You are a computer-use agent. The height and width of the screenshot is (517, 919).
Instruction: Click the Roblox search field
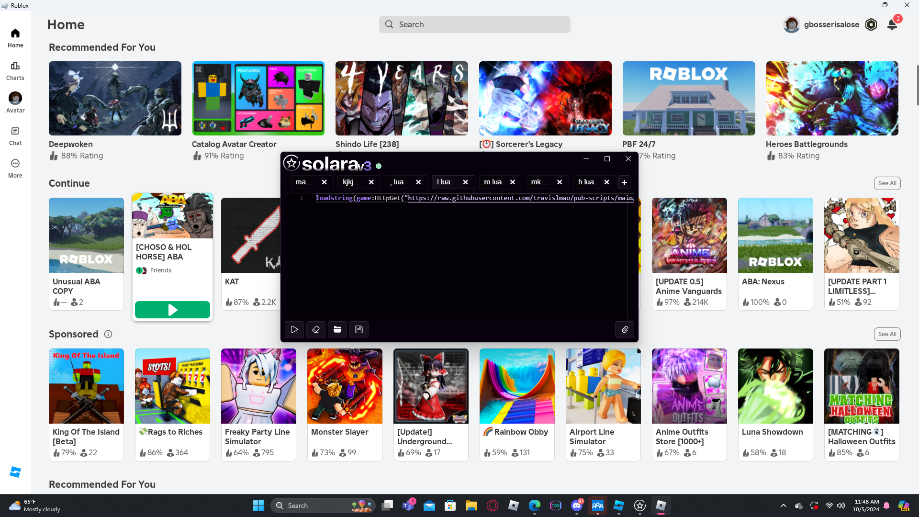tap(475, 24)
